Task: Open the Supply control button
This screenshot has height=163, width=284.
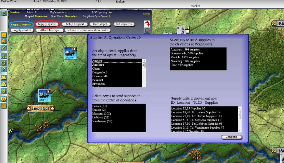Action: click(x=22, y=30)
